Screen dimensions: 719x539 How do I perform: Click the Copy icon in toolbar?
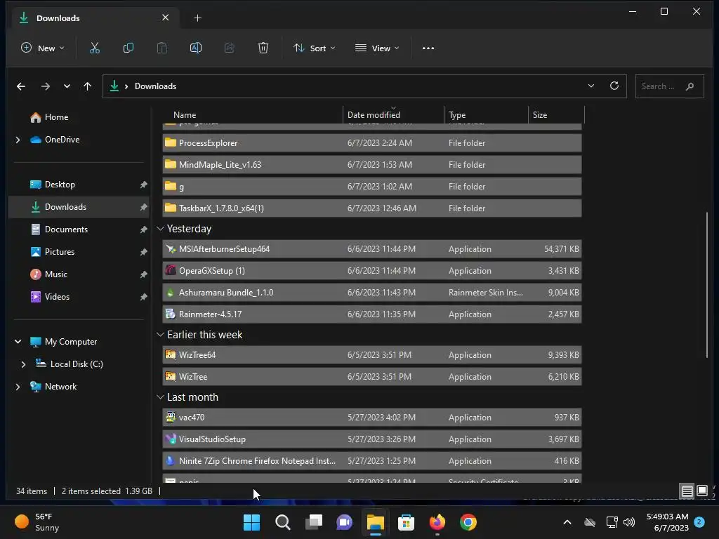(x=128, y=48)
